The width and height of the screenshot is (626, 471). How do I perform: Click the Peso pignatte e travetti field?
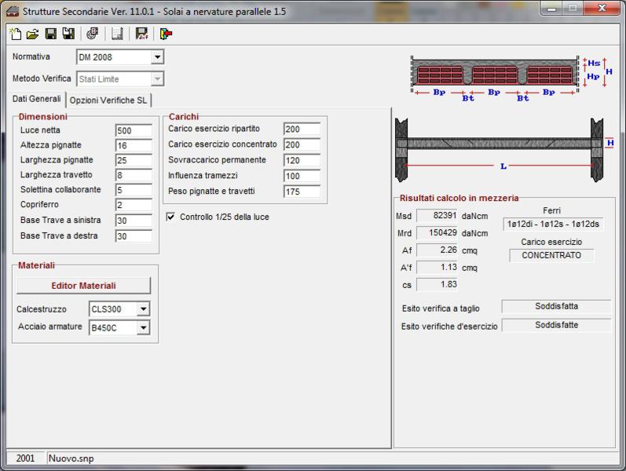pos(302,192)
